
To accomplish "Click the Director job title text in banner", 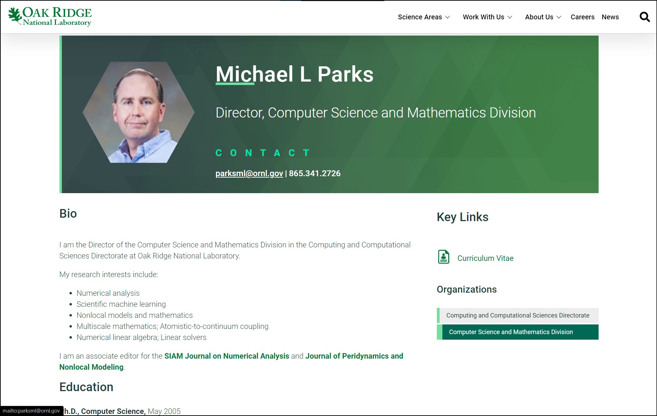I will (375, 113).
